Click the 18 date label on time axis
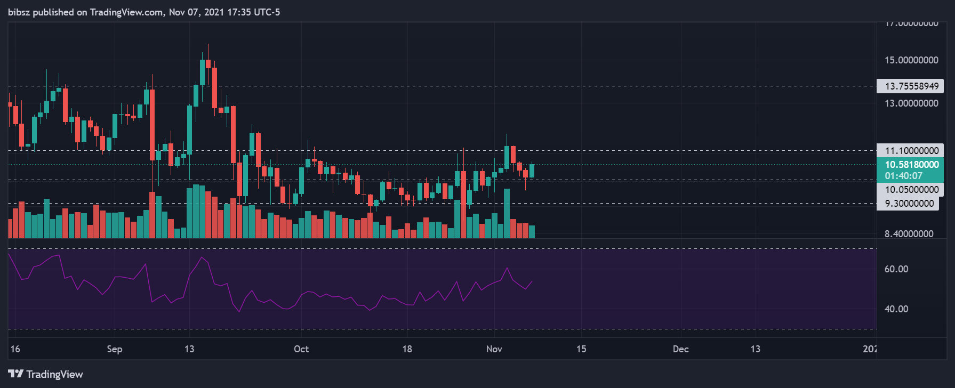Image resolution: width=955 pixels, height=388 pixels. [407, 349]
